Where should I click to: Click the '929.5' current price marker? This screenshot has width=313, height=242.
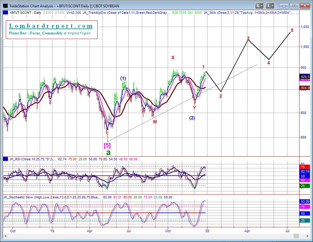pos(305,77)
